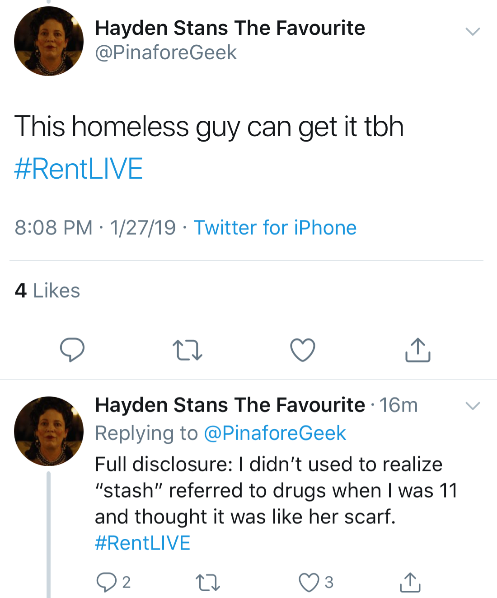This screenshot has height=598, width=497.
Task: View the 4 Likes list
Action: (x=47, y=290)
